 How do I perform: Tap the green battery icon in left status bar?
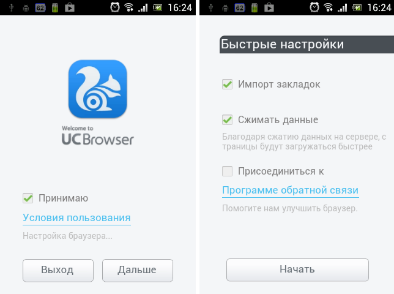[55, 8]
